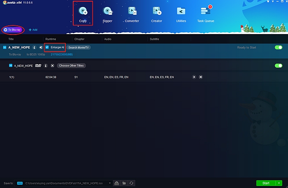Image resolution: width=288 pixels, height=188 pixels.
Task: Click the To Blu-ray mode switcher
Action: 13,30
